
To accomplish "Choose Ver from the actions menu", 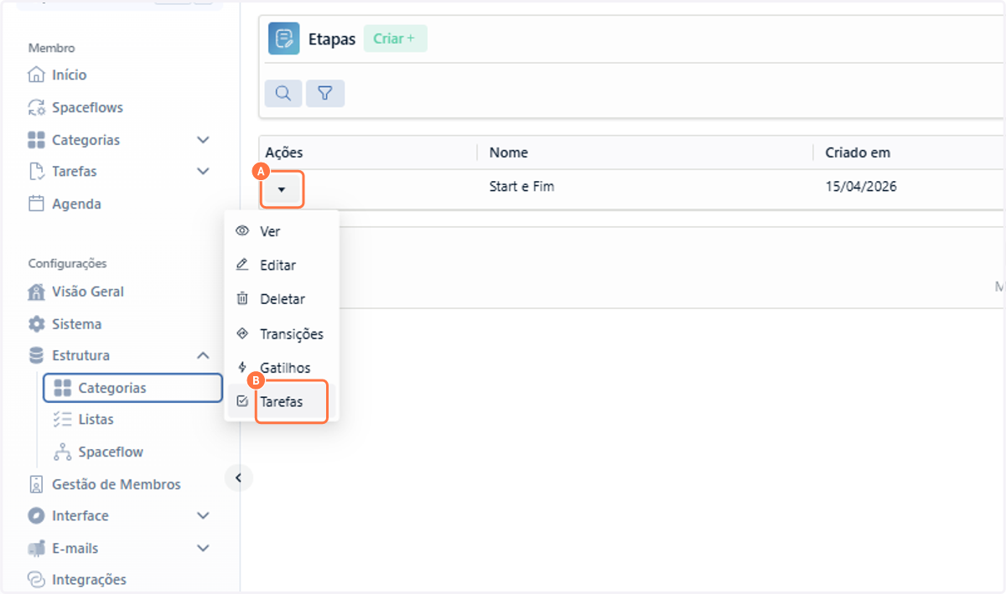I will coord(282,231).
